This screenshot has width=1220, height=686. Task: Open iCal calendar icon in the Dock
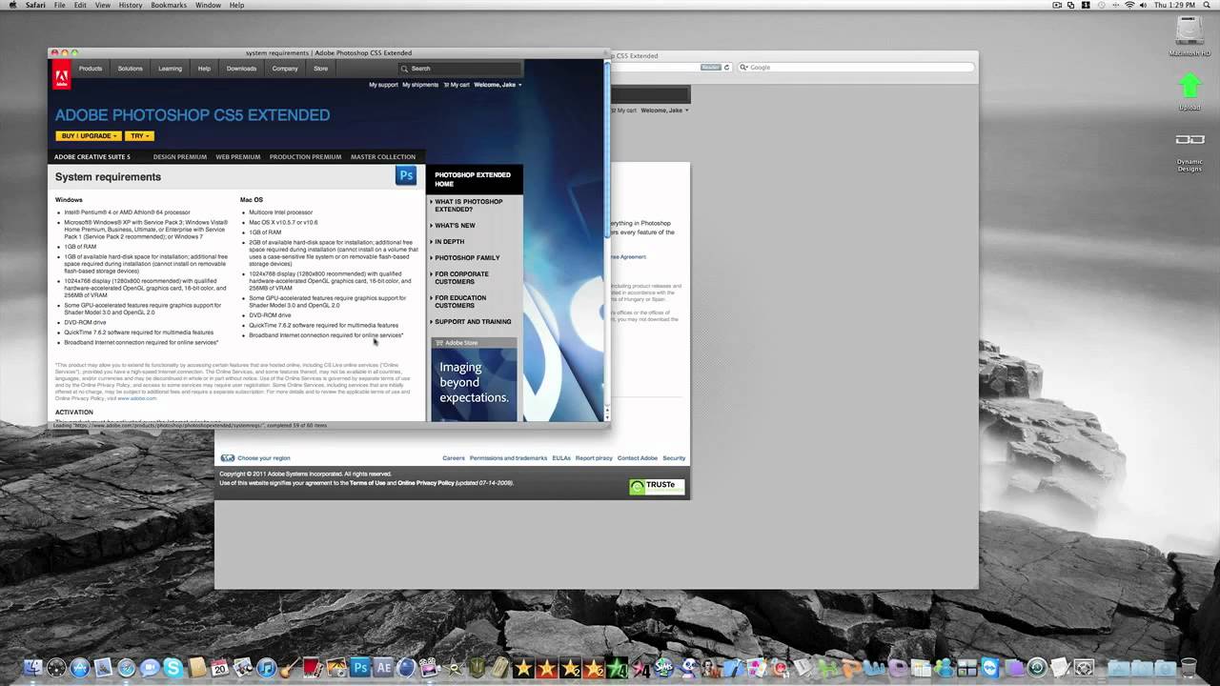click(x=219, y=668)
